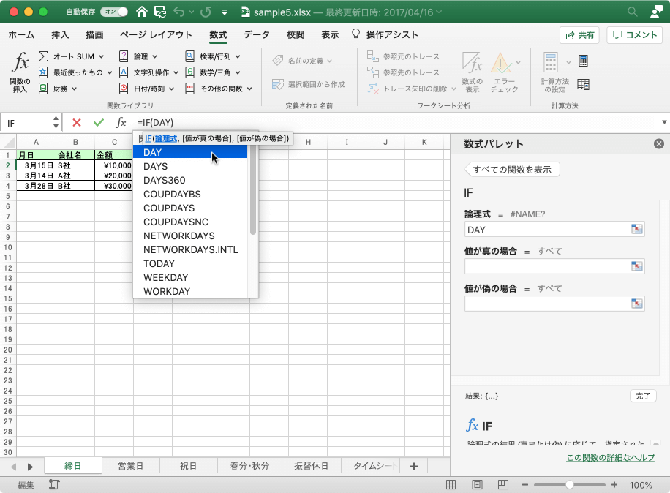Open Calculation Options icon

[550, 62]
